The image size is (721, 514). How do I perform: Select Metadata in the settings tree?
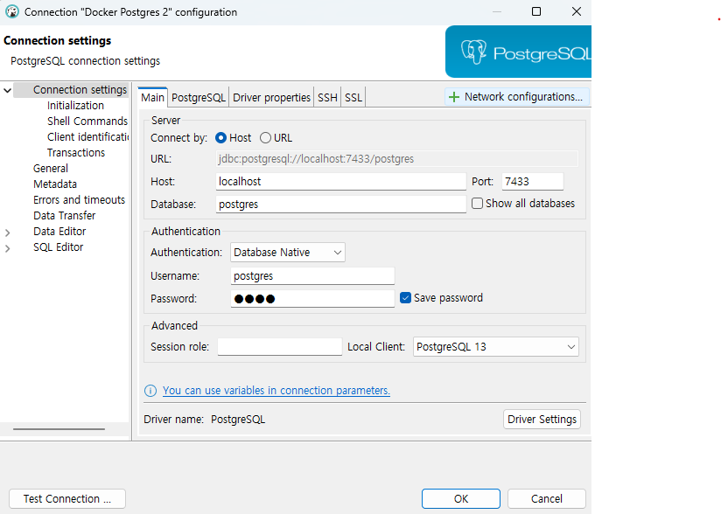[55, 184]
